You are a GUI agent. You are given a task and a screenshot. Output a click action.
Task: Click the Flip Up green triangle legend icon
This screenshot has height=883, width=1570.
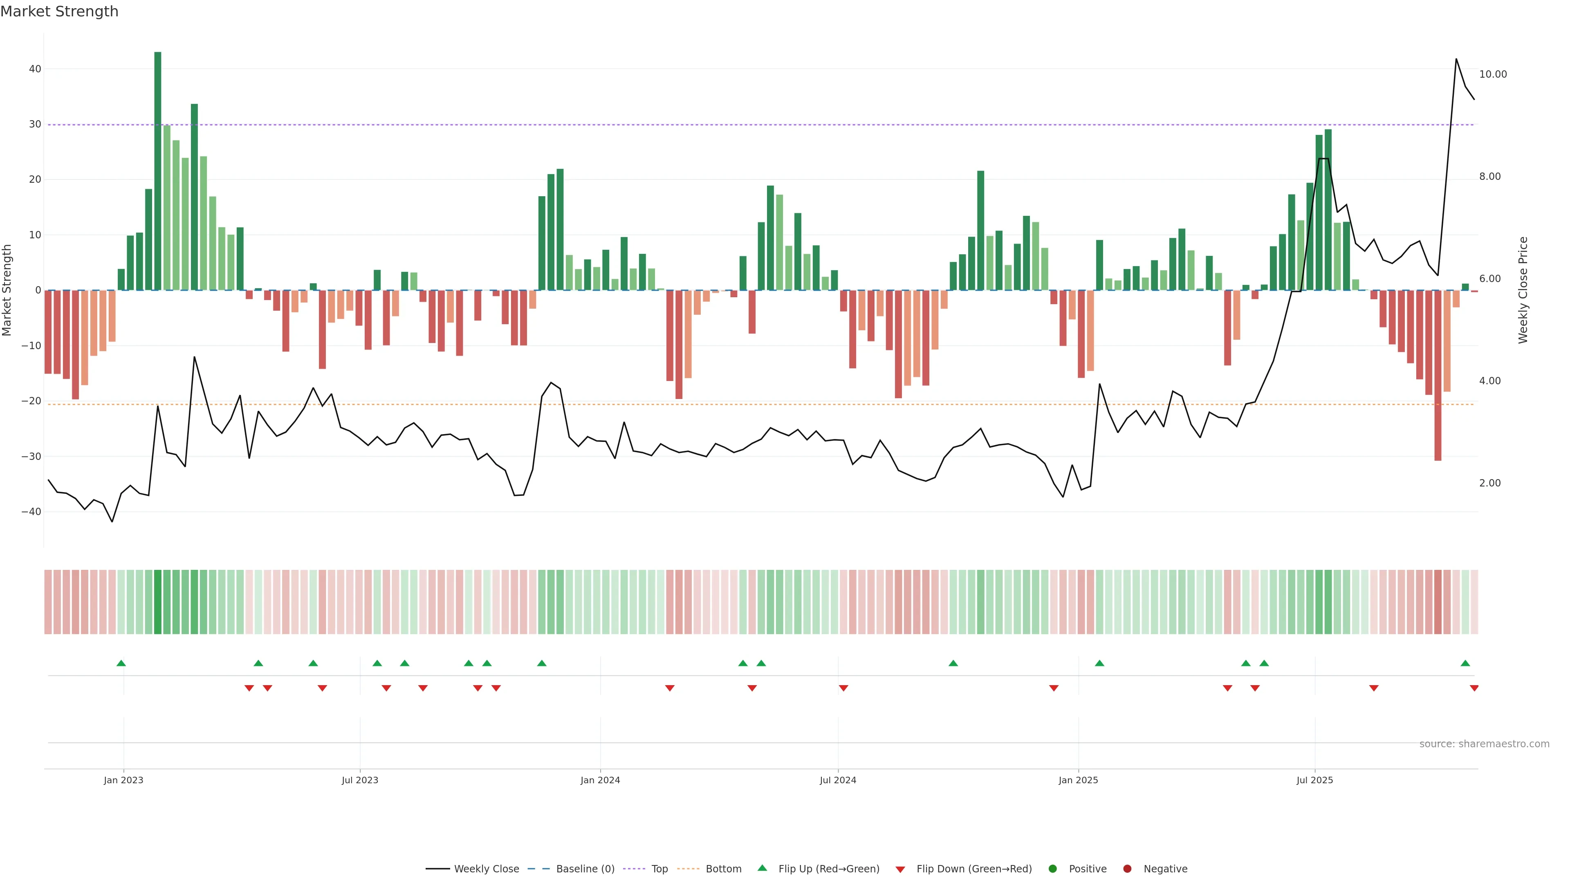[762, 868]
